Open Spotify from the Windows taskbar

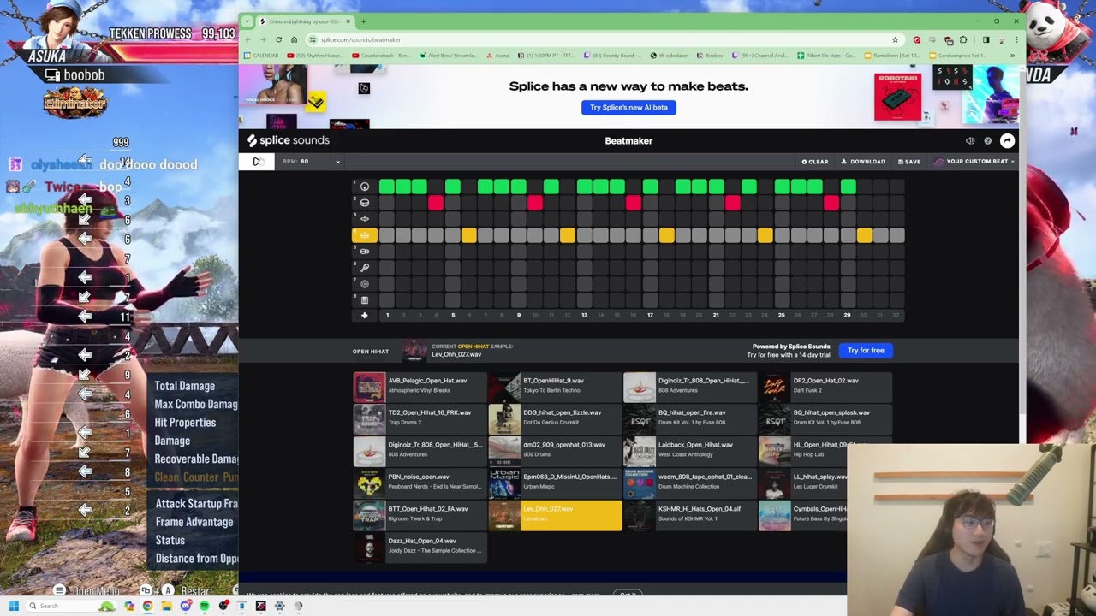point(204,606)
